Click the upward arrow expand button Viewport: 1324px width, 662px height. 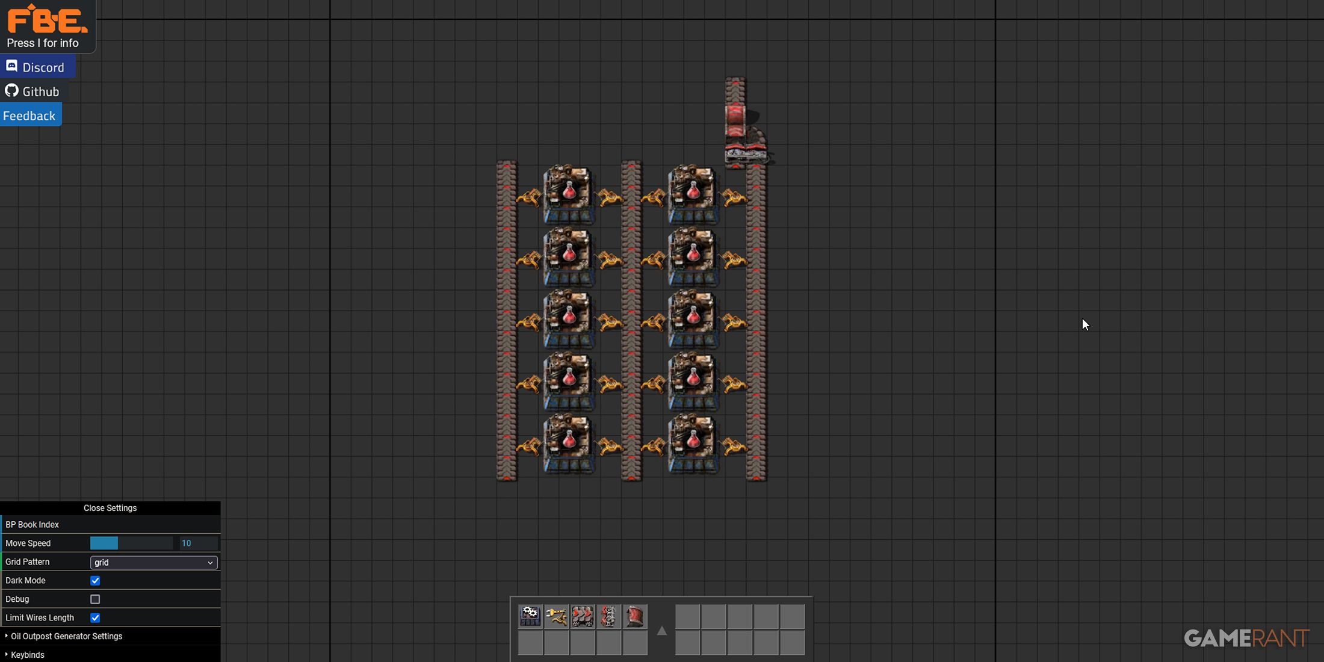[x=661, y=630]
